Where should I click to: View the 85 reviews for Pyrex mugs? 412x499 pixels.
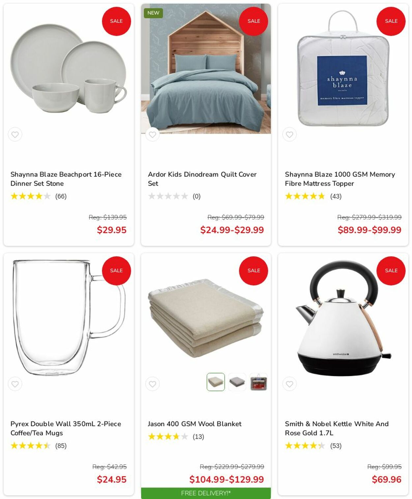(x=61, y=446)
